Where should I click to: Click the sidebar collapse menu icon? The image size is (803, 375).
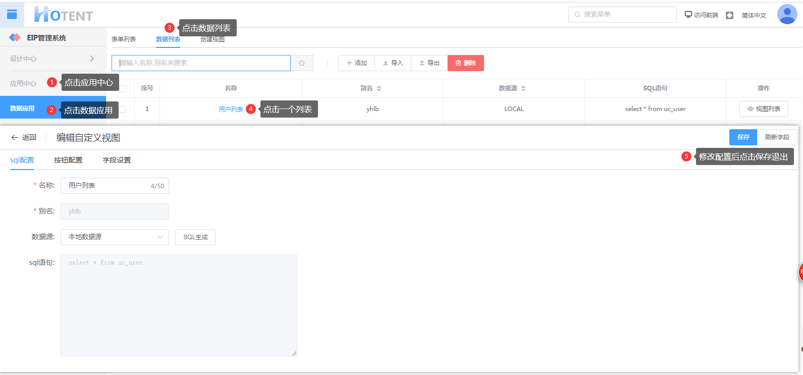tap(12, 15)
